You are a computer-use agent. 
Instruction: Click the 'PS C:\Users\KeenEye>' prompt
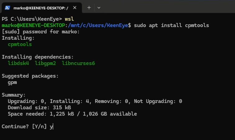(x=32, y=19)
